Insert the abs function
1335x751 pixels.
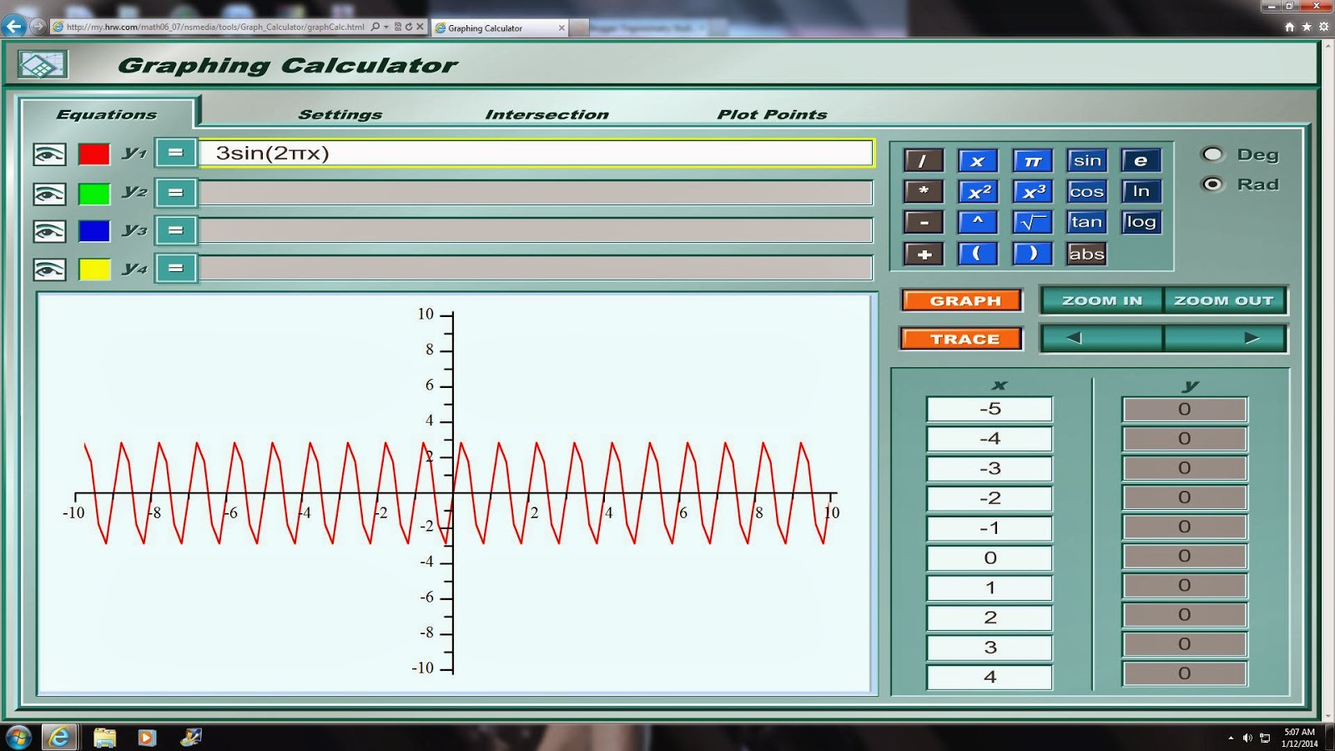pos(1087,254)
